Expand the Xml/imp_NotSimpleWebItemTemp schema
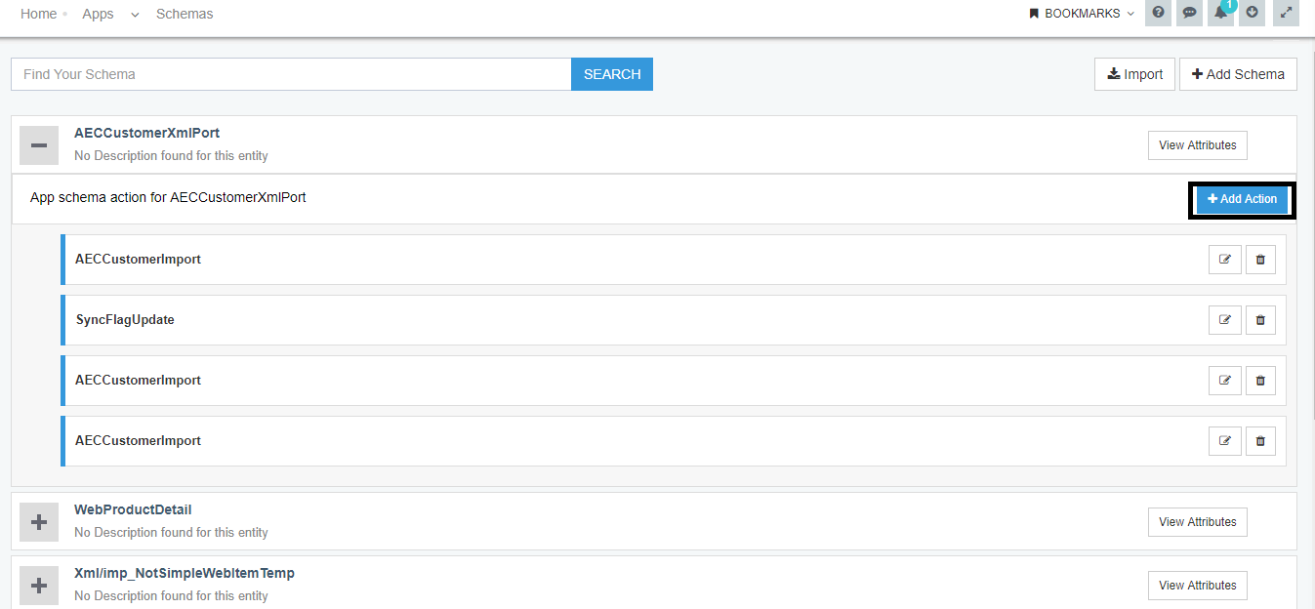This screenshot has width=1315, height=609. click(x=39, y=586)
